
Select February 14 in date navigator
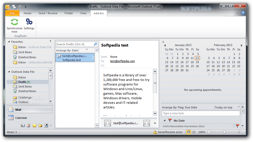coord(228,62)
